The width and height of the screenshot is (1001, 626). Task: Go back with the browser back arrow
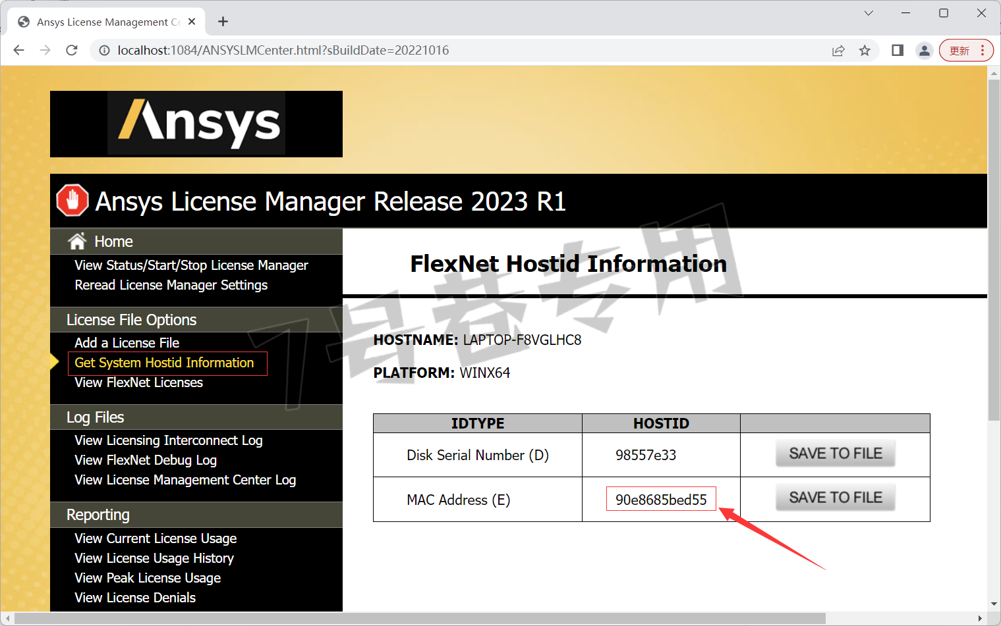(x=19, y=51)
